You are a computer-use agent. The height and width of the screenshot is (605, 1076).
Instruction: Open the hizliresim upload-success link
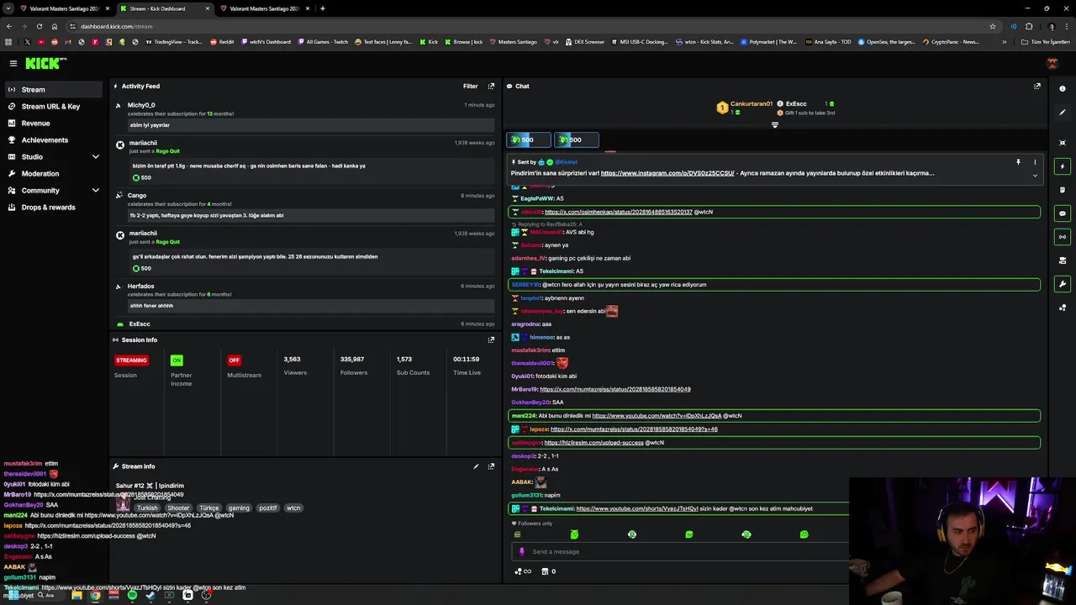pos(593,443)
